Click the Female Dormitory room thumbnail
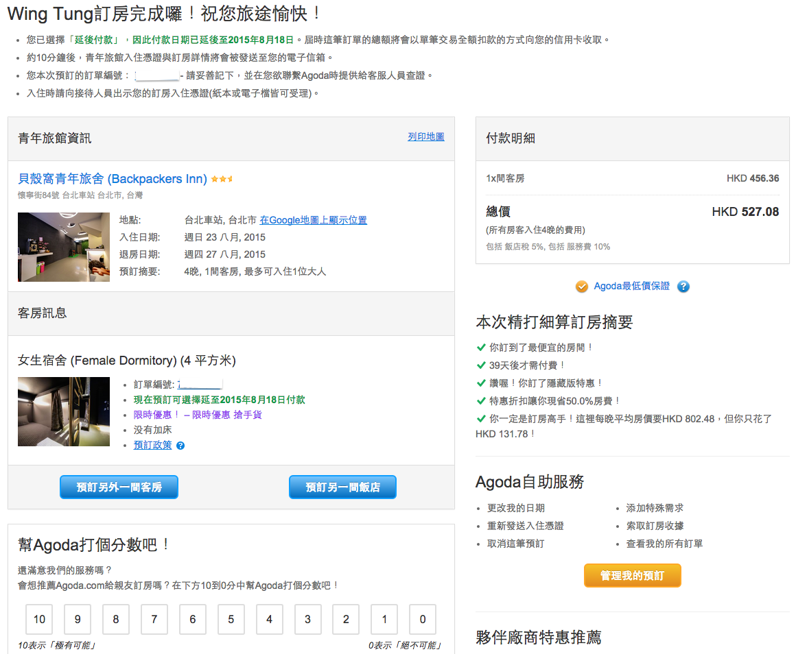The height and width of the screenshot is (654, 796). coord(63,412)
